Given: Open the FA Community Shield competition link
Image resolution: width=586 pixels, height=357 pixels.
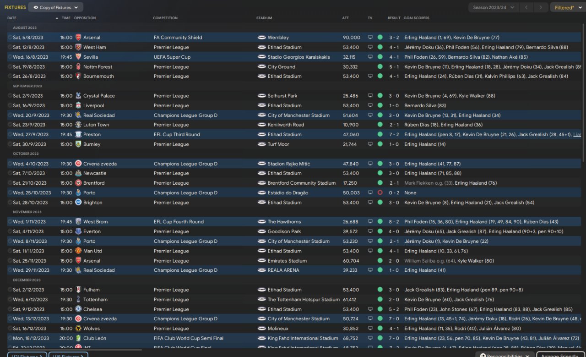Looking at the screenshot, I should [178, 38].
